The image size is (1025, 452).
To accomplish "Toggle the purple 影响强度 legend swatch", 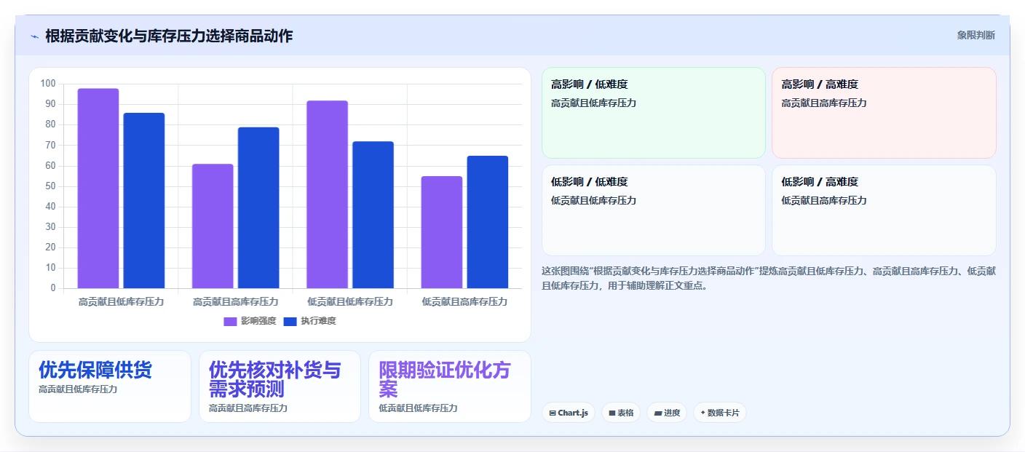I will [x=230, y=321].
